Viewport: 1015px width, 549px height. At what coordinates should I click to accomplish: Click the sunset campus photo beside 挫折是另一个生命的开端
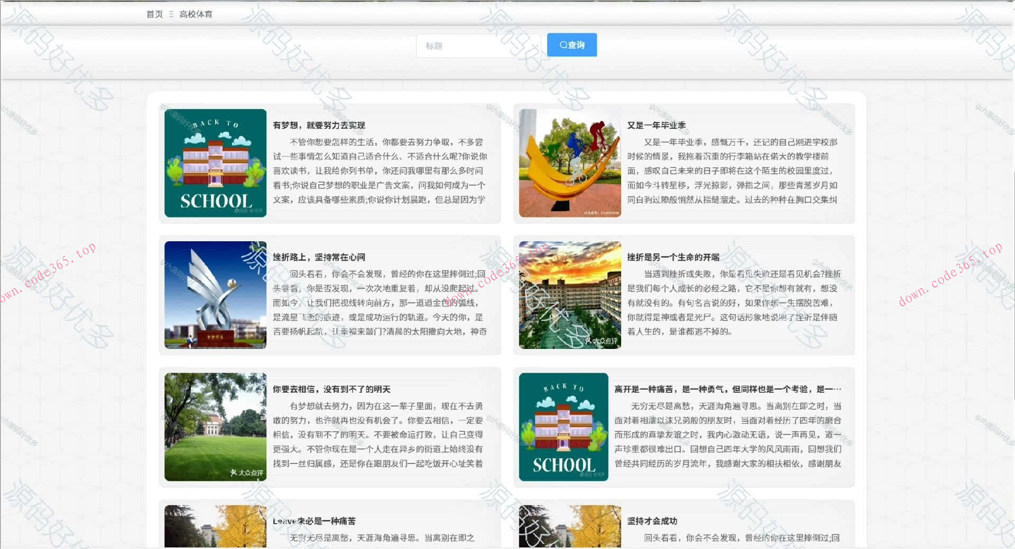click(569, 295)
